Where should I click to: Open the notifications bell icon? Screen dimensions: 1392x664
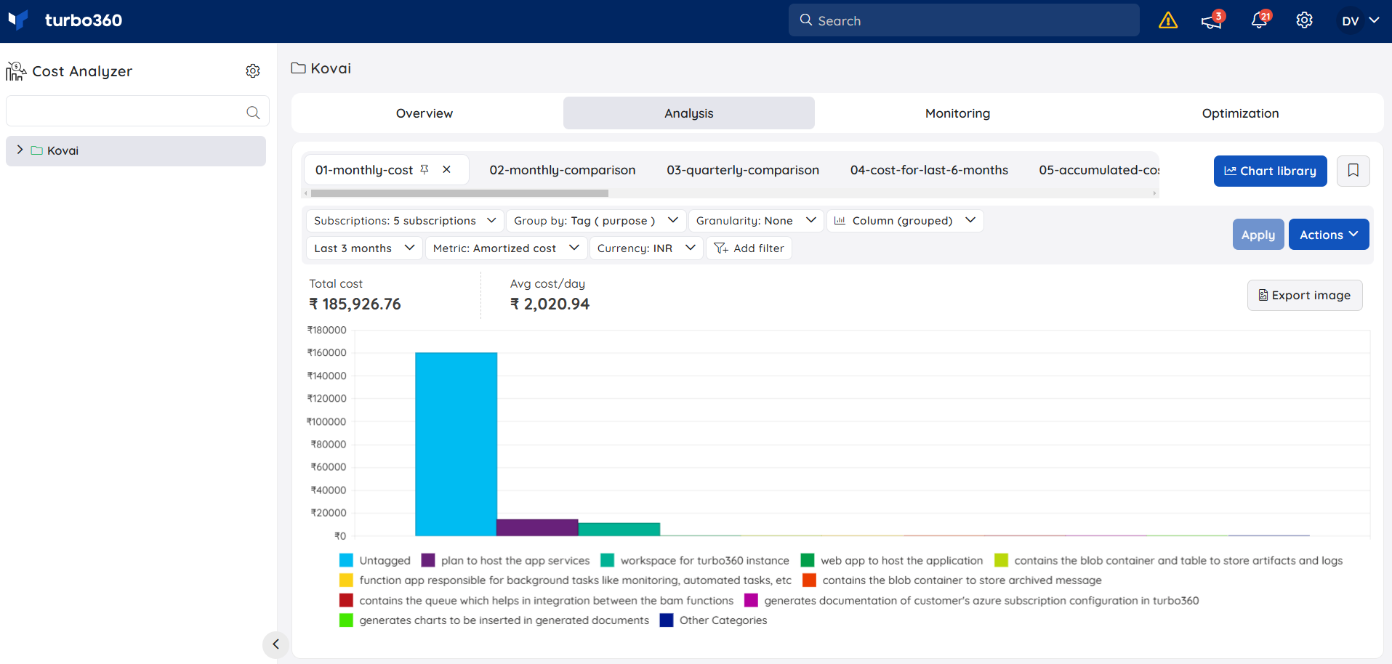[x=1260, y=20]
